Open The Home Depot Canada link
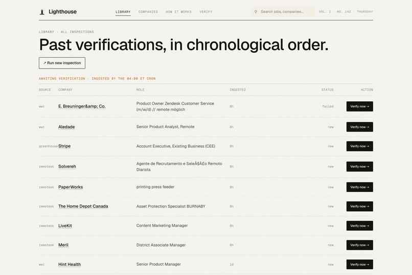 83,206
